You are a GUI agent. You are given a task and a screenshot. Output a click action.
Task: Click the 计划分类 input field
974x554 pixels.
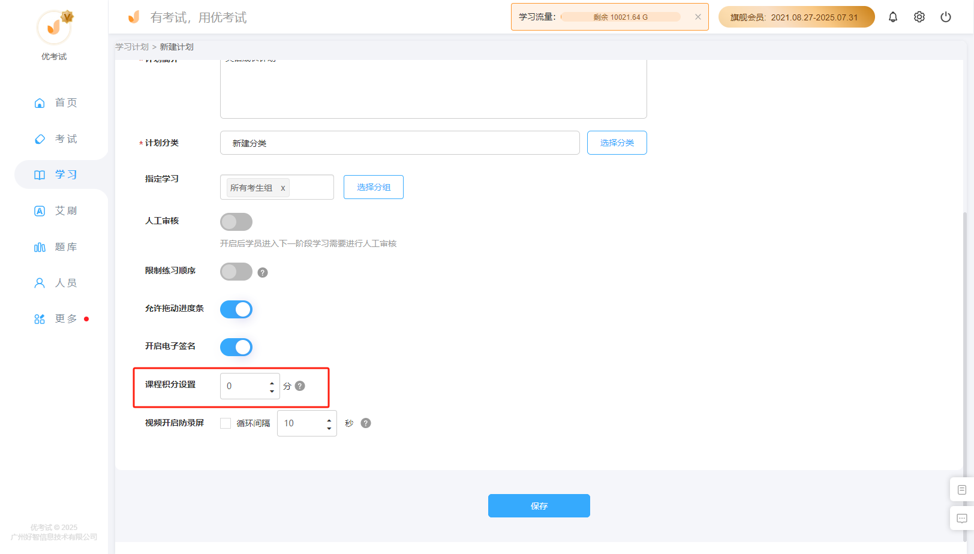coord(399,143)
